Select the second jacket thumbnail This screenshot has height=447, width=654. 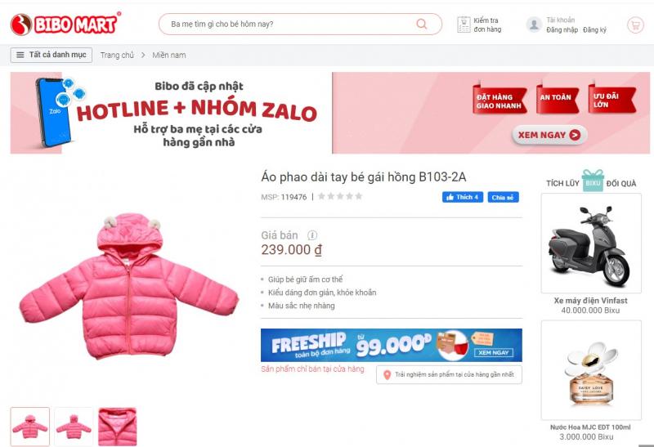click(74, 427)
